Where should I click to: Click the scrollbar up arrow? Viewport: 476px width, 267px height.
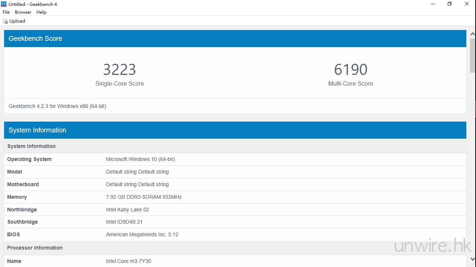coord(473,34)
